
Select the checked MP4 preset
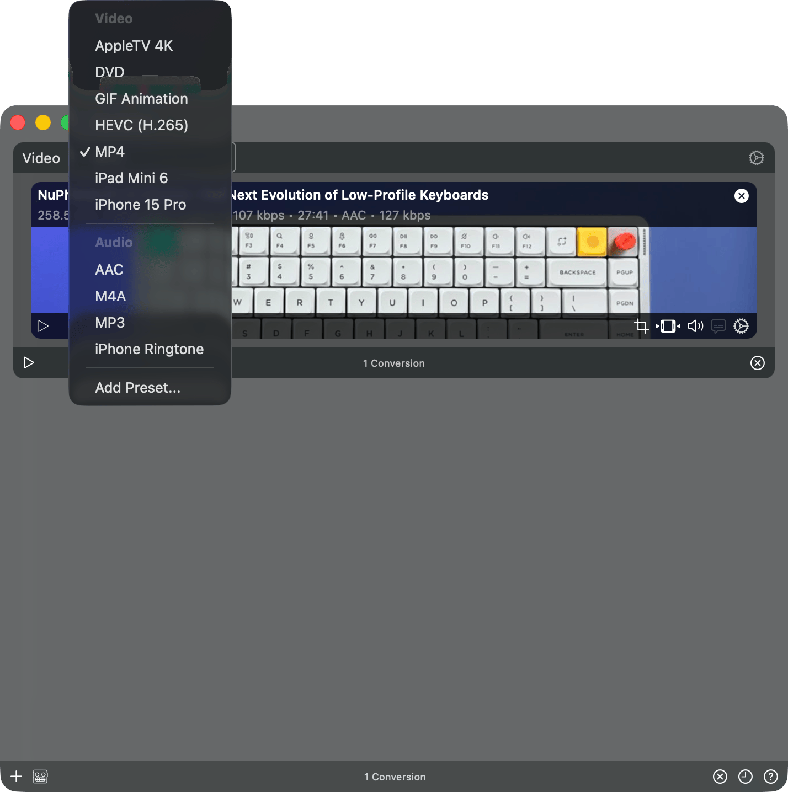[x=110, y=152]
